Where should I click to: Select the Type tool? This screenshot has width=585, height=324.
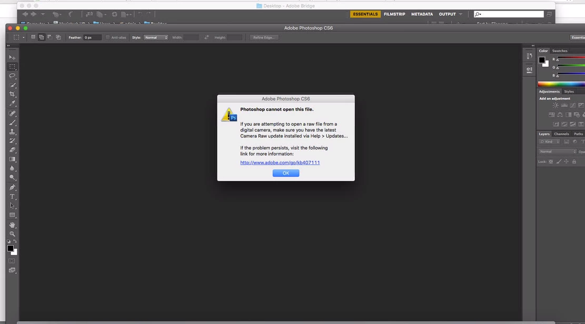12,197
